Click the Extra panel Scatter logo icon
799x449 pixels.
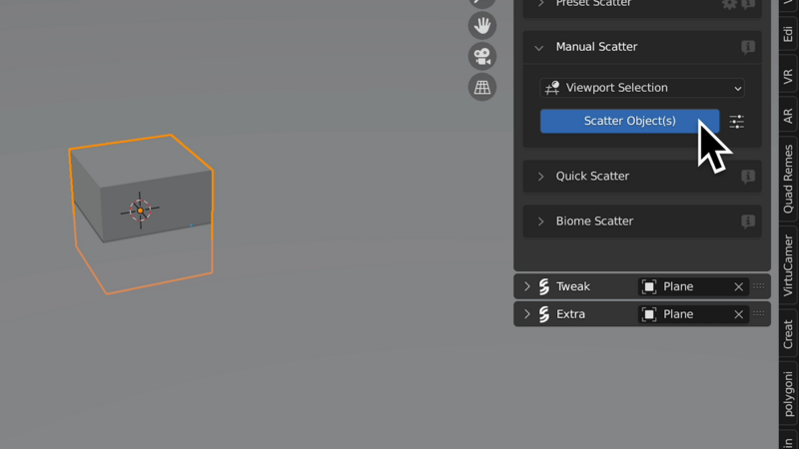coord(543,314)
